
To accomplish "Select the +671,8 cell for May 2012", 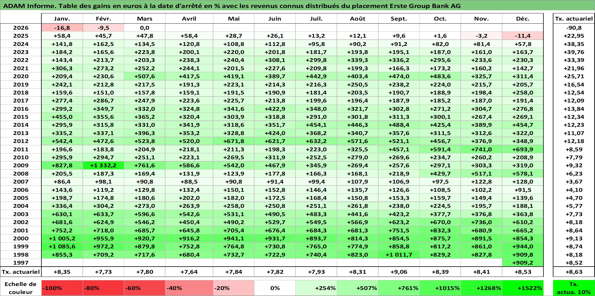I will coord(234,141).
